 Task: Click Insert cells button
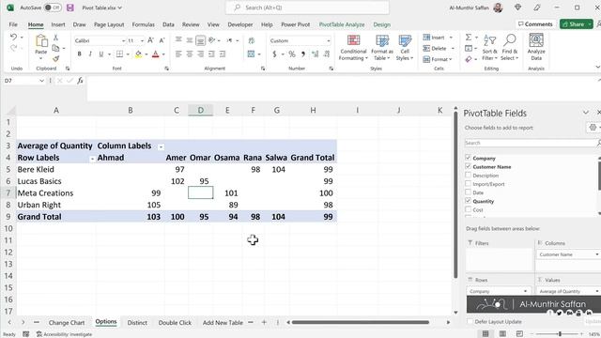click(438, 38)
